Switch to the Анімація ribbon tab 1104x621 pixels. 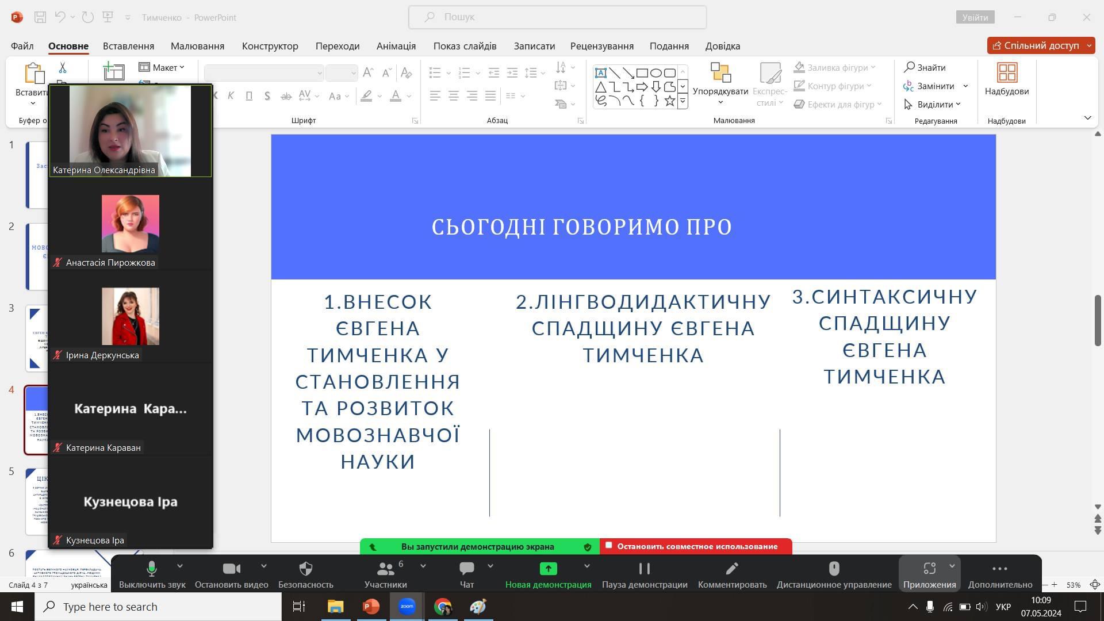[x=396, y=46]
